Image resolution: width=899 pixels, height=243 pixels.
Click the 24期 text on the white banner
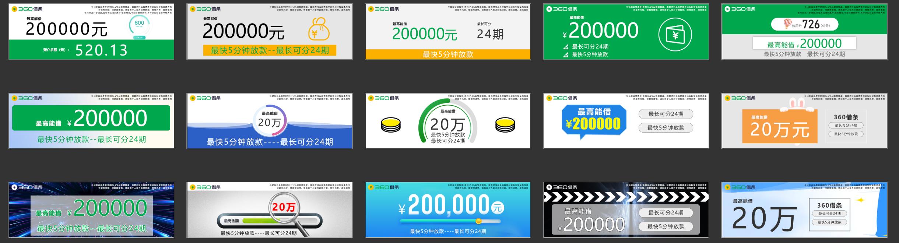(x=490, y=34)
